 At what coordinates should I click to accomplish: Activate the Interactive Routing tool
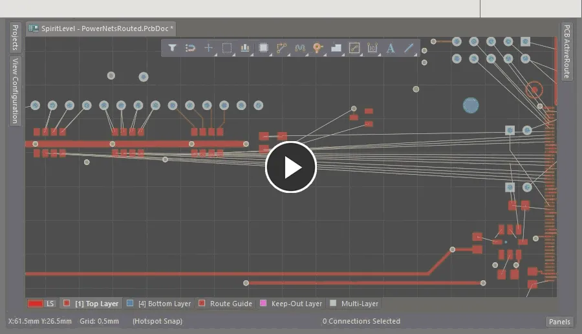coord(282,48)
